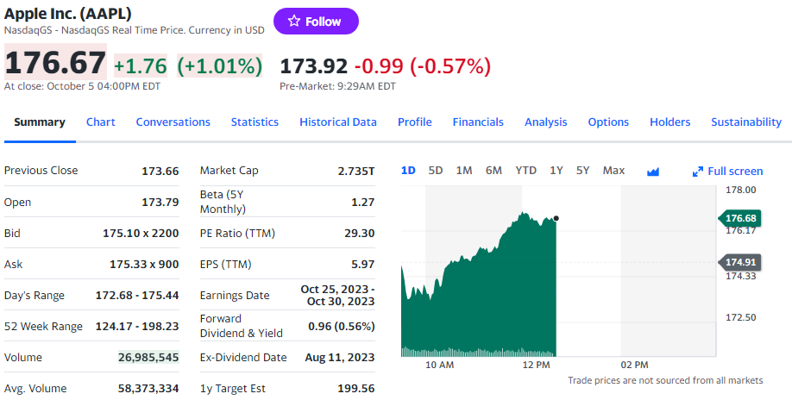Click the 1y Target Est label
792x400 pixels.
click(x=232, y=389)
